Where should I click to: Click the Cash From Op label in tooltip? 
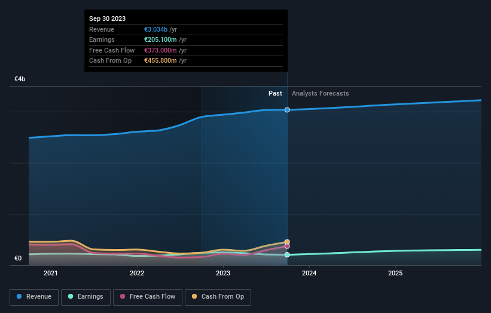pyautogui.click(x=110, y=61)
